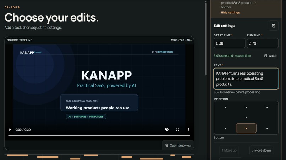Click the 'SOURCE TIMELINE' header label
The width and height of the screenshot is (286, 160).
coord(20,40)
